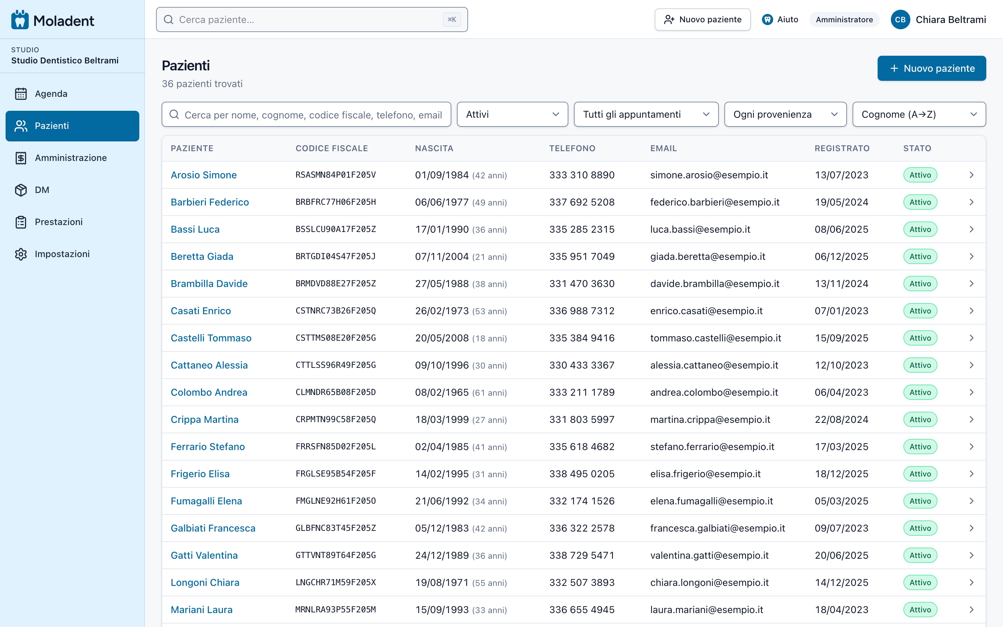Open Mariani Laura row chevron arrow
Image resolution: width=1003 pixels, height=627 pixels.
click(972, 610)
